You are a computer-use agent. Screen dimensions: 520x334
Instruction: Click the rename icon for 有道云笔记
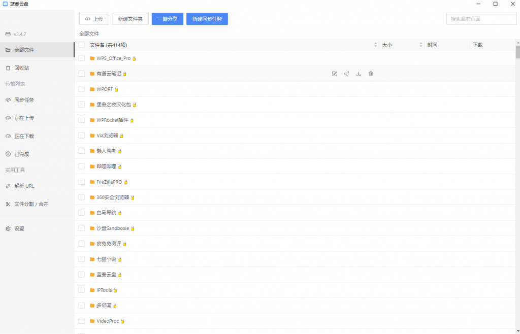pyautogui.click(x=334, y=74)
